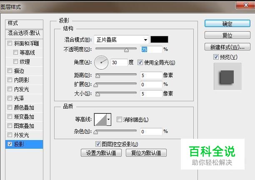Click 复位为默认值 button

[146, 153]
